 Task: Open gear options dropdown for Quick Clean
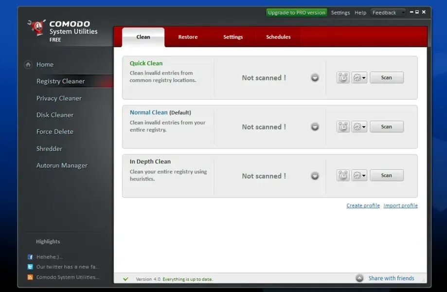click(x=359, y=77)
